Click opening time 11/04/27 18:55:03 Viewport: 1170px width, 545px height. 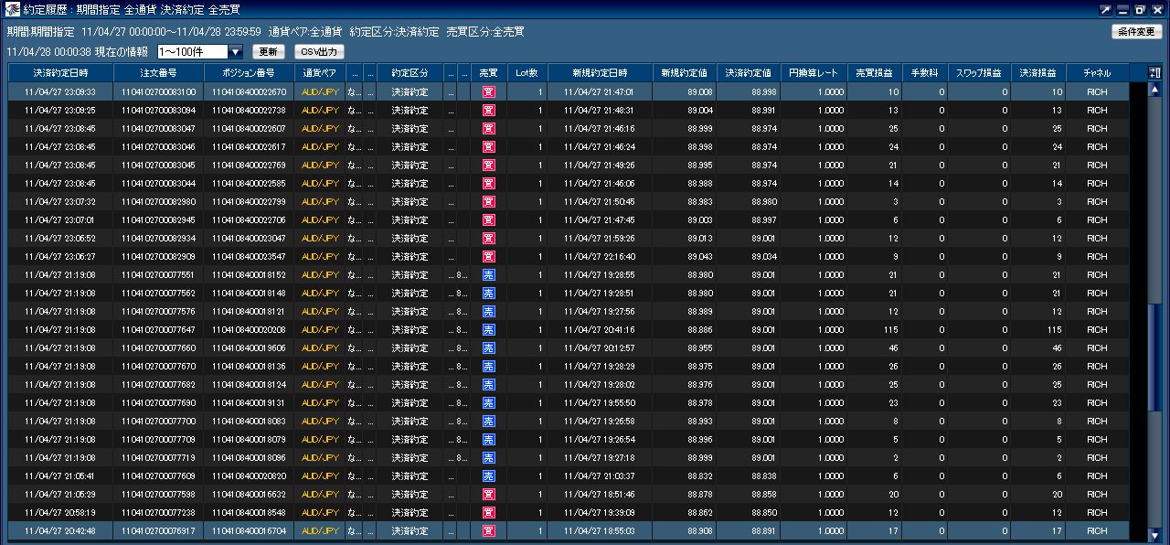(x=599, y=530)
